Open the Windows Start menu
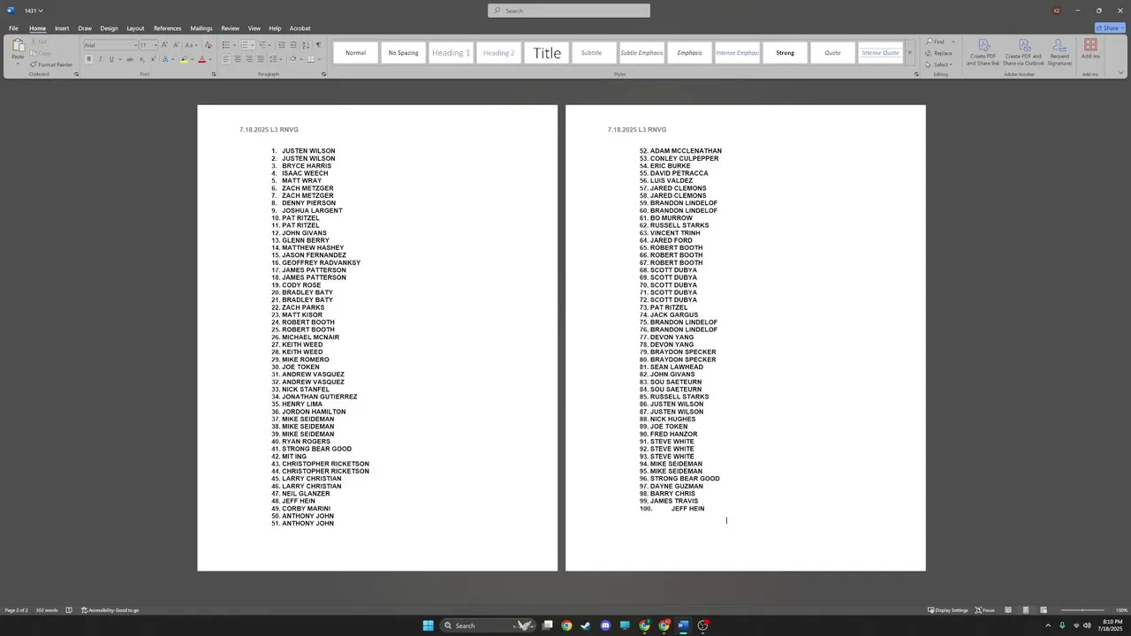1131x636 pixels. pos(428,625)
